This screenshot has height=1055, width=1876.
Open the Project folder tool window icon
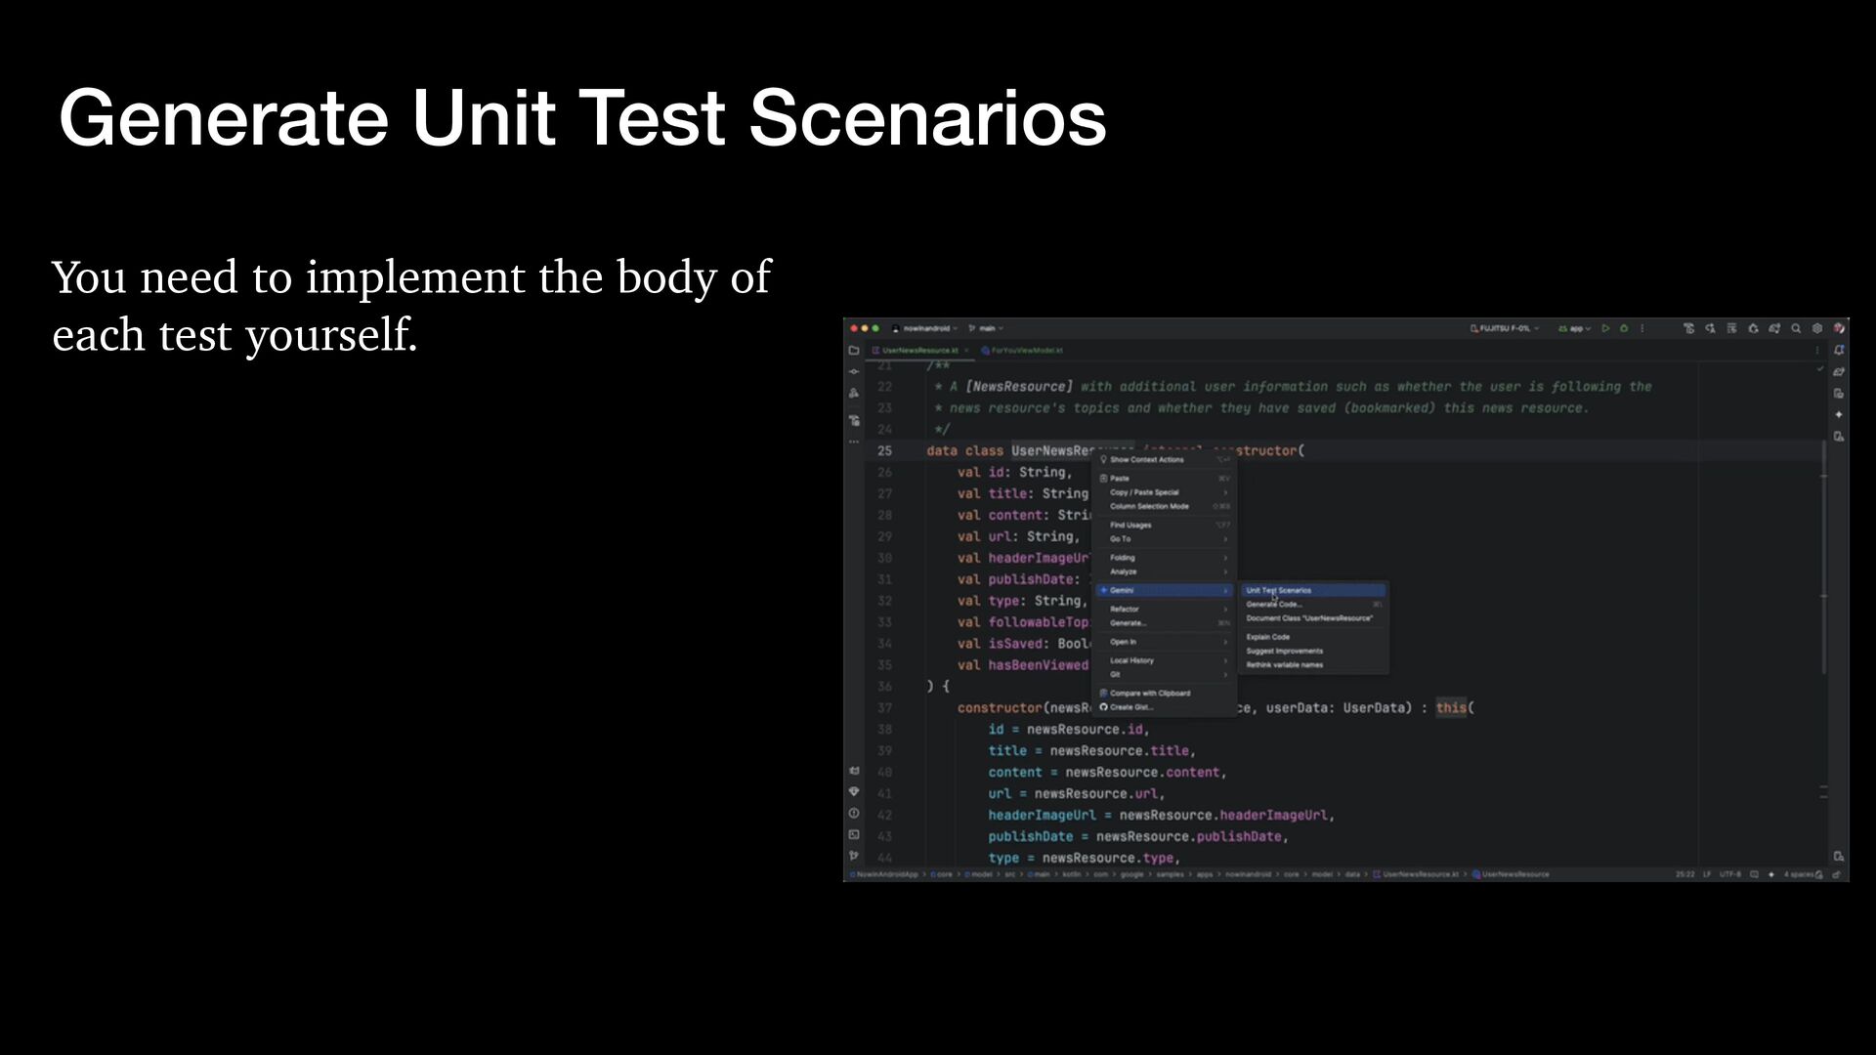(854, 350)
